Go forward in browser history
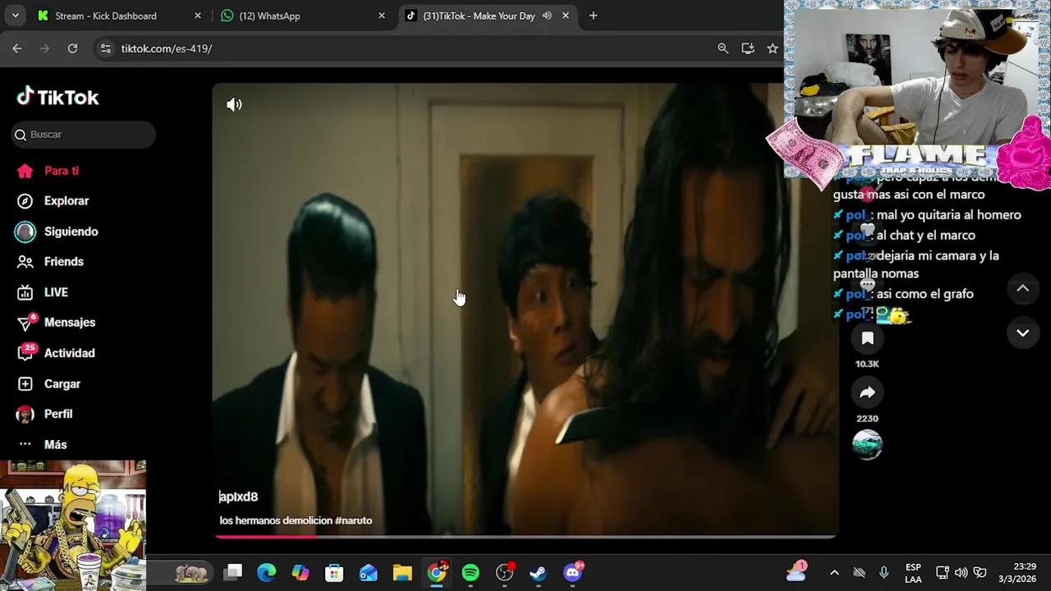Image resolution: width=1051 pixels, height=591 pixels. coord(44,48)
